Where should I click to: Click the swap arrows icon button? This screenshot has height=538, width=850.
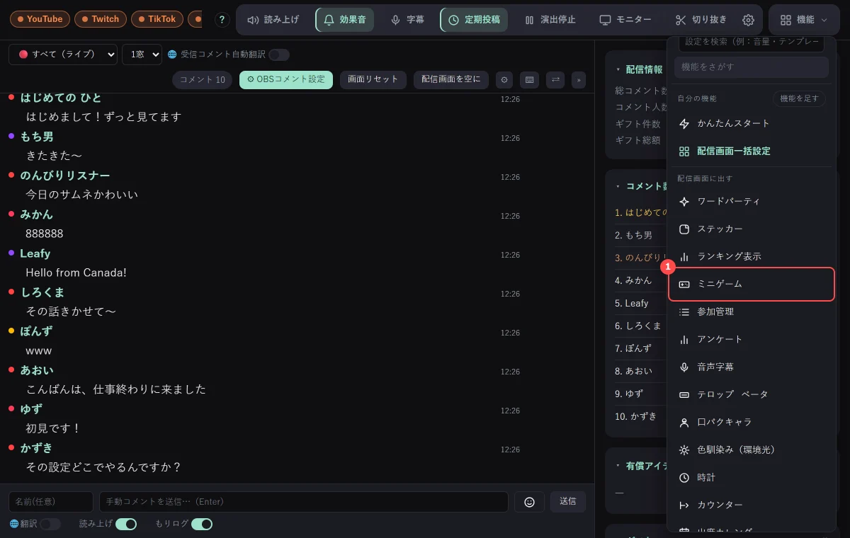[555, 80]
